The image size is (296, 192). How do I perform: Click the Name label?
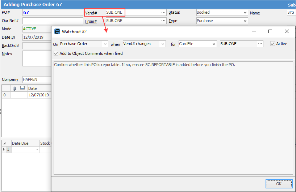point(255,13)
